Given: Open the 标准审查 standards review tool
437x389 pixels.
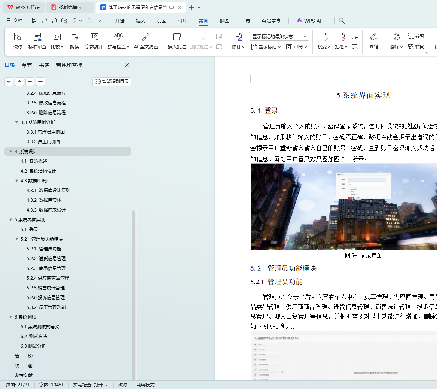Looking at the screenshot, I should point(37,40).
